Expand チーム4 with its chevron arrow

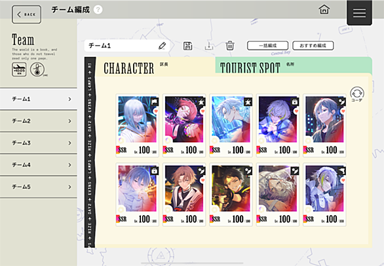(x=70, y=165)
